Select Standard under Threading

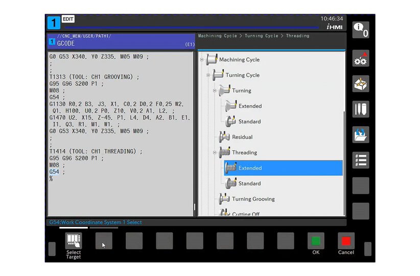point(249,183)
